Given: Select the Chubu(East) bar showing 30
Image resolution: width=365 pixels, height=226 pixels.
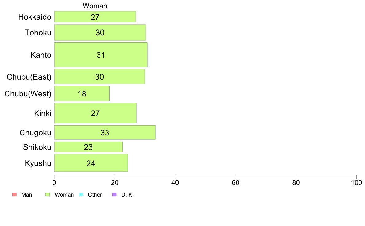Looking at the screenshot, I should pos(100,76).
